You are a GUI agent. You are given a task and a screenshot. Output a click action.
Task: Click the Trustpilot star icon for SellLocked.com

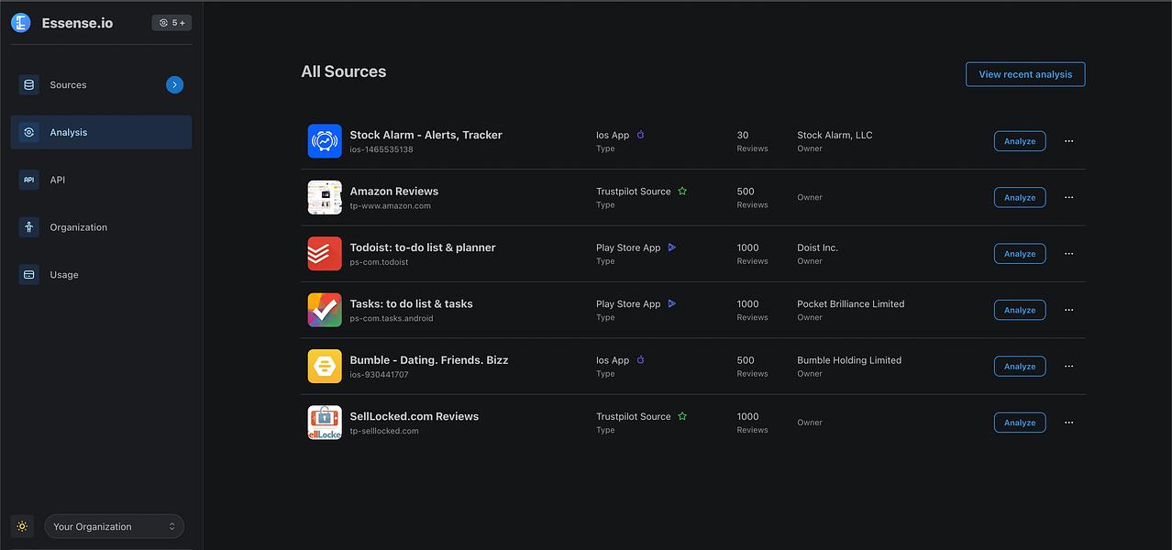click(682, 416)
